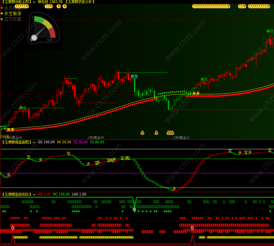
Task: Click the 【玉麒麟领航主图】 title label
Action: point(17,2)
